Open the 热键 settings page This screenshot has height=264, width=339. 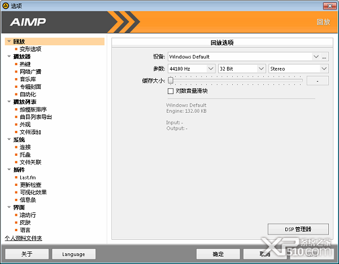tap(25, 64)
